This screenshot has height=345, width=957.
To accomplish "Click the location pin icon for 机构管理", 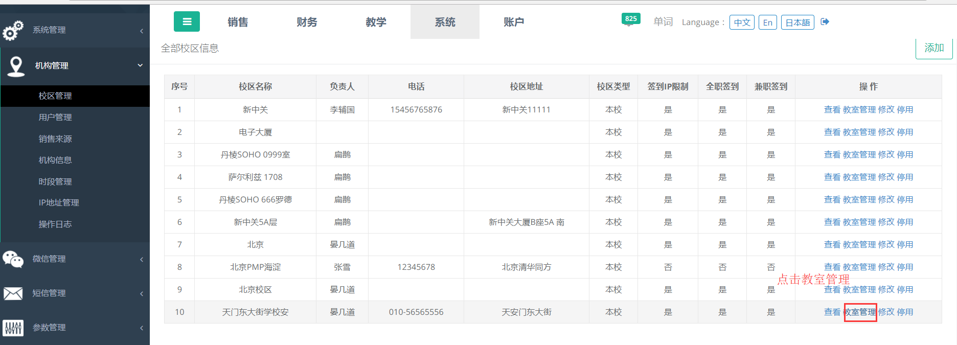I will [x=16, y=66].
